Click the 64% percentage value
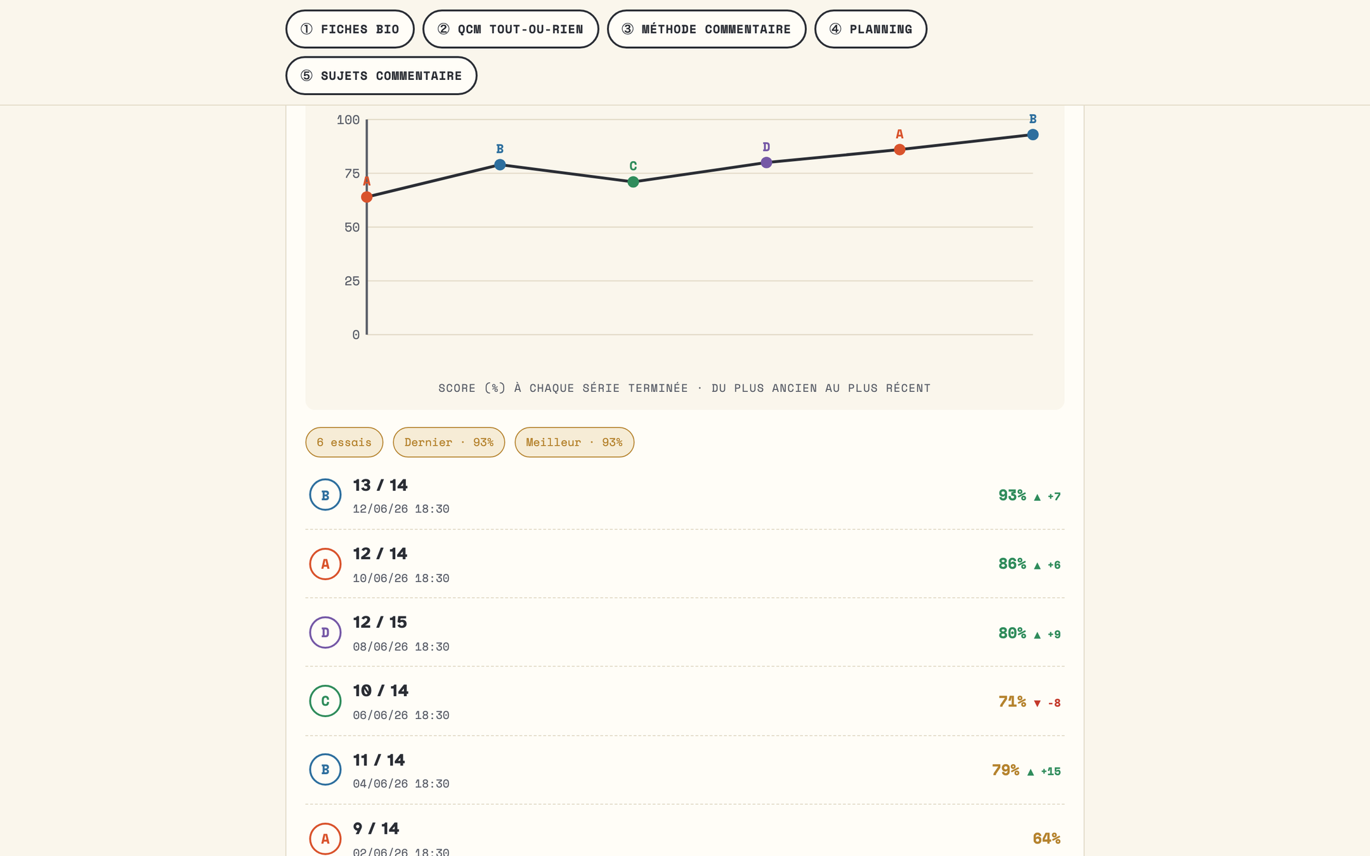1370x856 pixels. [x=1047, y=838]
